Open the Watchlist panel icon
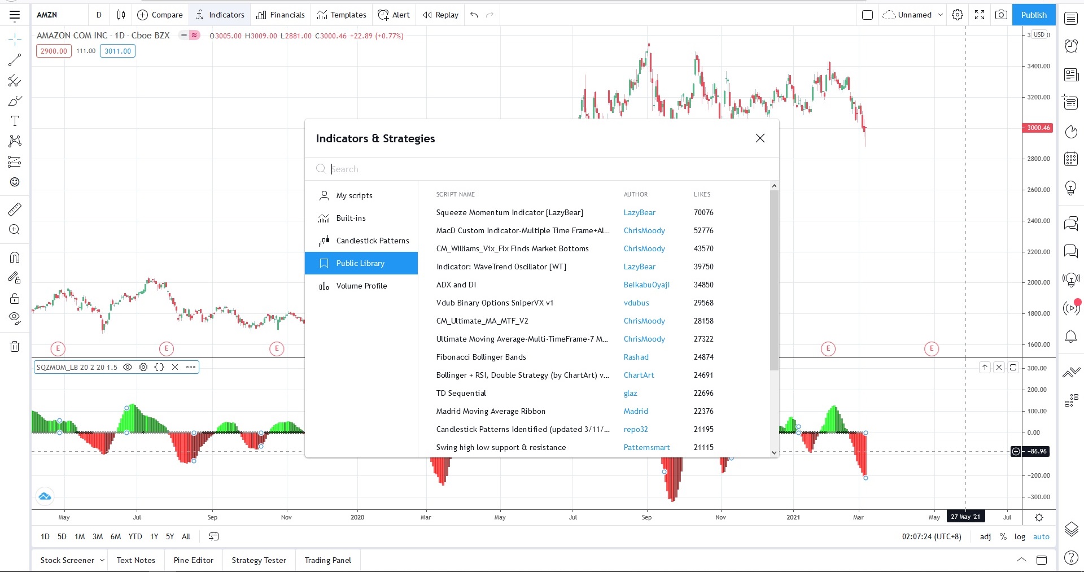1084x572 pixels. pos(1070,18)
